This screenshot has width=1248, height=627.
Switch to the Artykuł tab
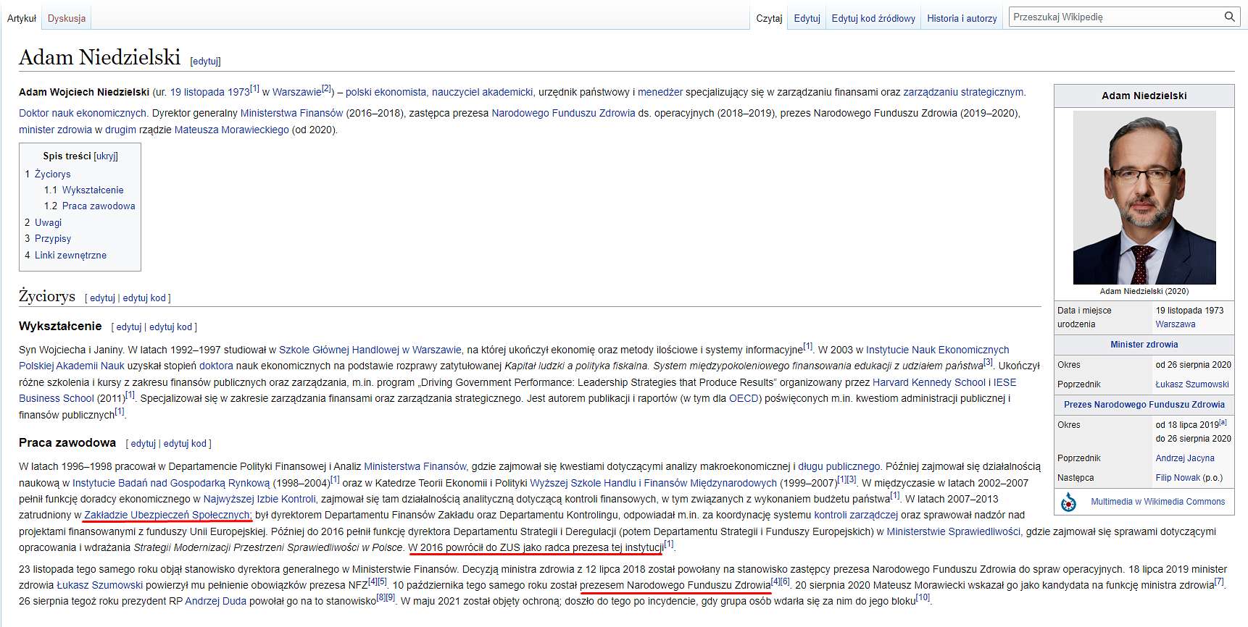point(22,18)
